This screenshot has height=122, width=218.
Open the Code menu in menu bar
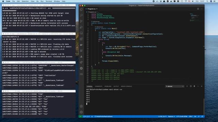tap(8, 1)
